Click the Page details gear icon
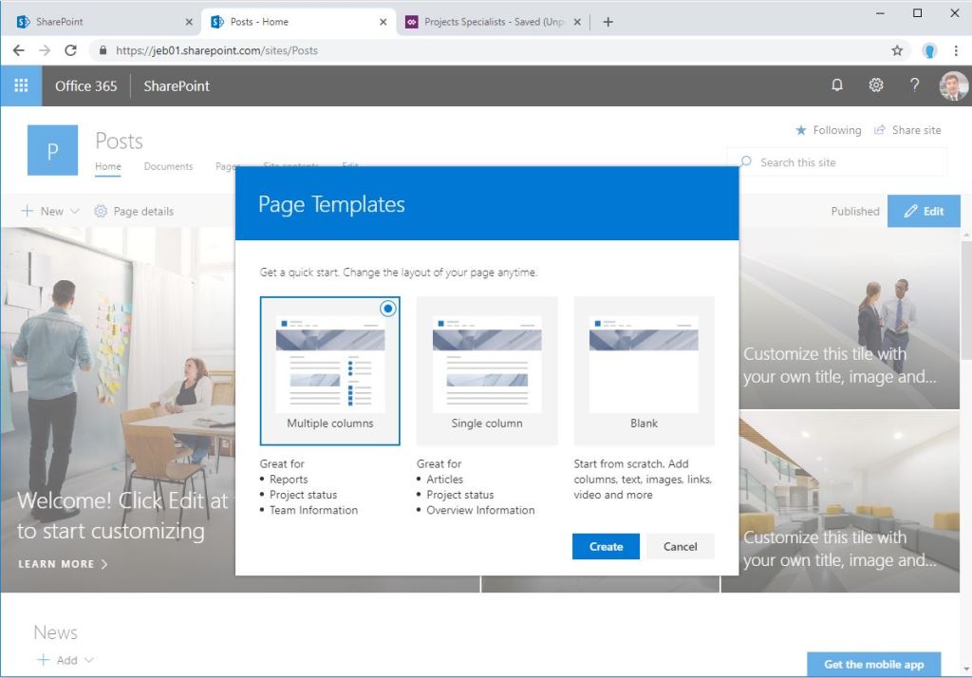The width and height of the screenshot is (972, 678). pyautogui.click(x=101, y=211)
